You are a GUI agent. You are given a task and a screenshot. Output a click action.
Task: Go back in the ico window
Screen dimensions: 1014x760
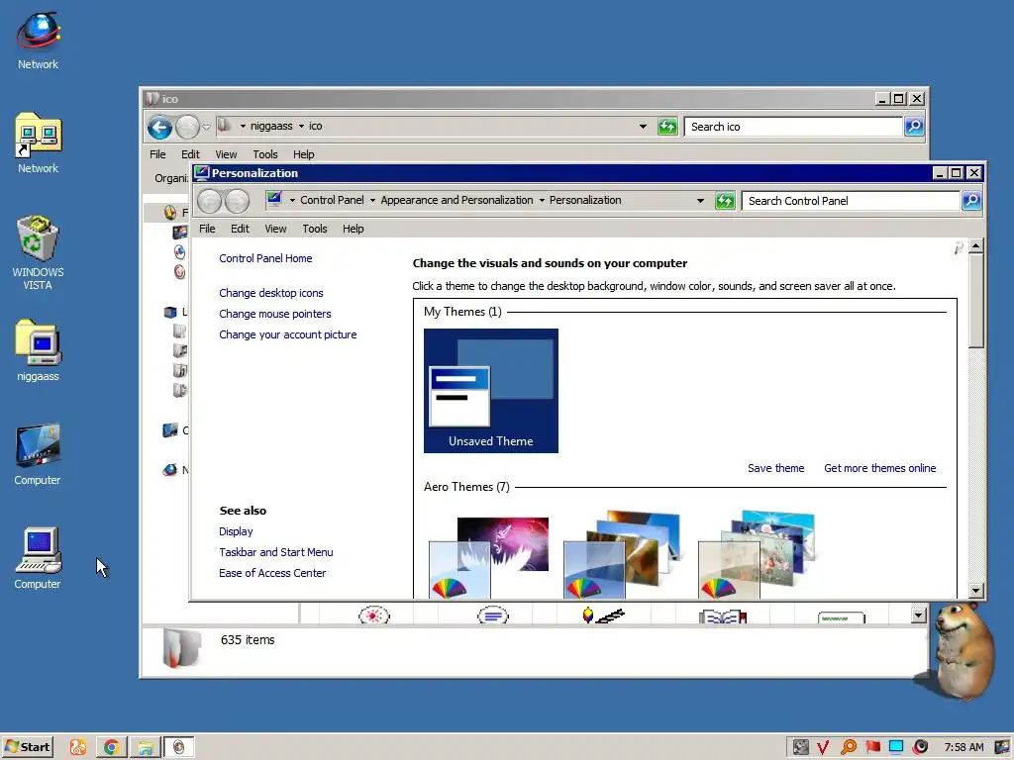[x=159, y=128]
